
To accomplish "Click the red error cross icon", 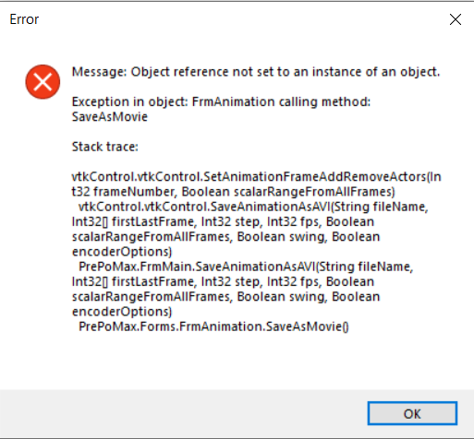I will [43, 82].
